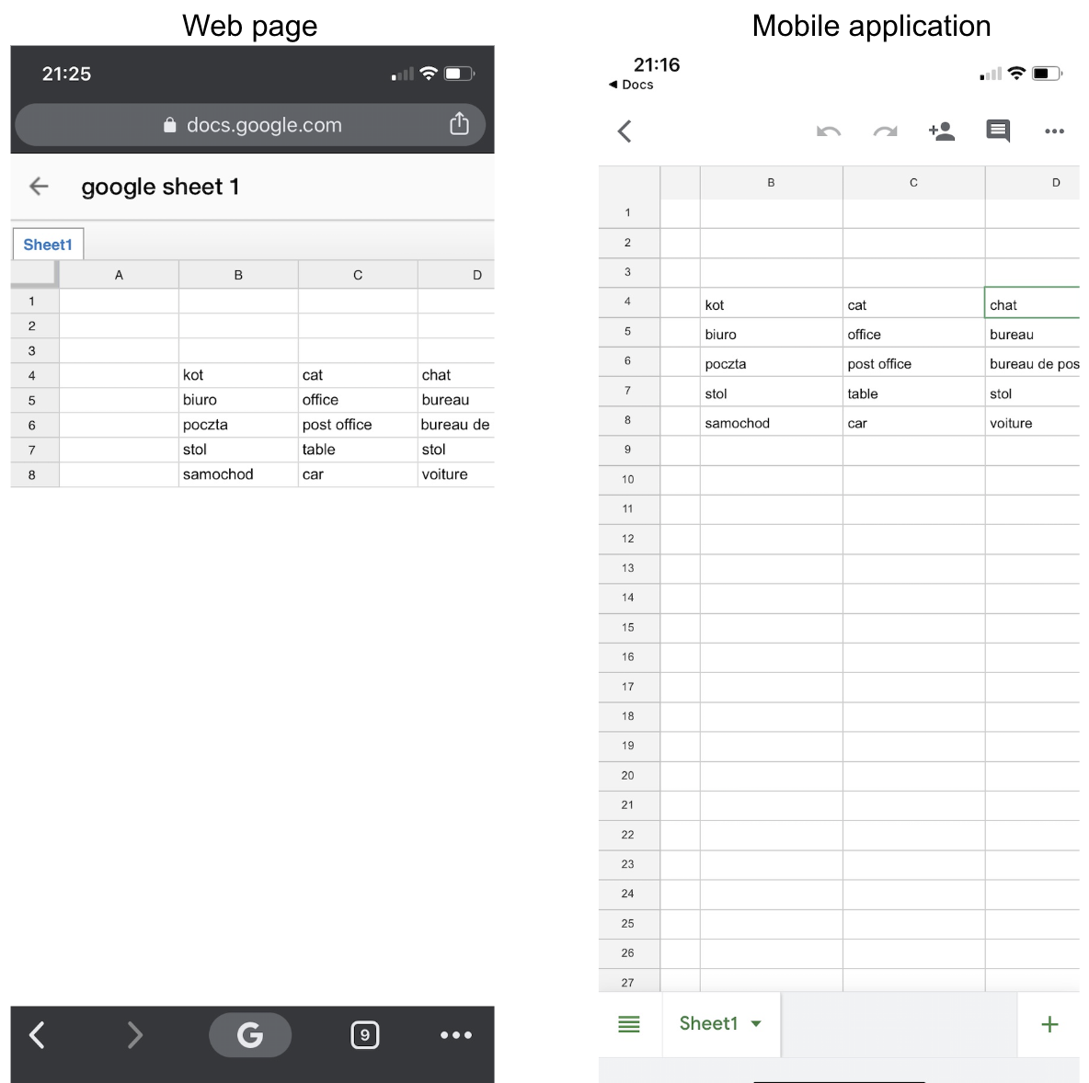This screenshot has height=1083, width=1089.
Task: Tap cell 'voiture' in mobile app
Action: coord(1032,423)
